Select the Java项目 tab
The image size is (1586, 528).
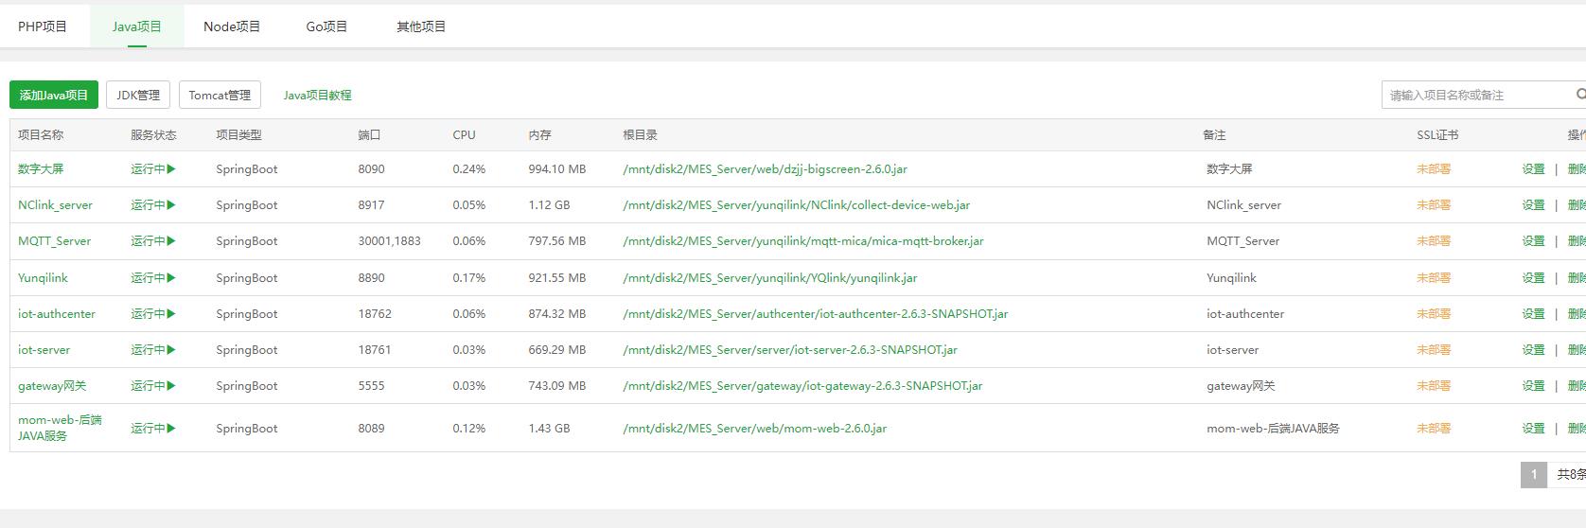tap(137, 26)
